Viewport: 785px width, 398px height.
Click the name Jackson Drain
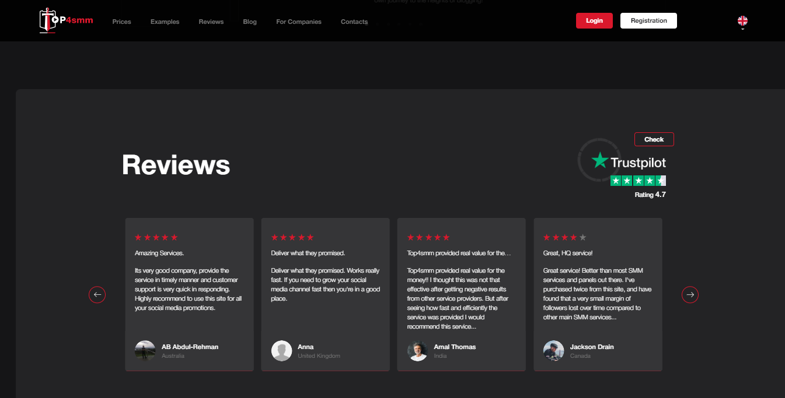click(592, 347)
